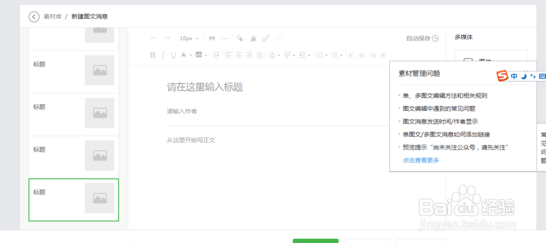
Task: Click the spacing-after-paragraph icon
Action: click(x=287, y=55)
